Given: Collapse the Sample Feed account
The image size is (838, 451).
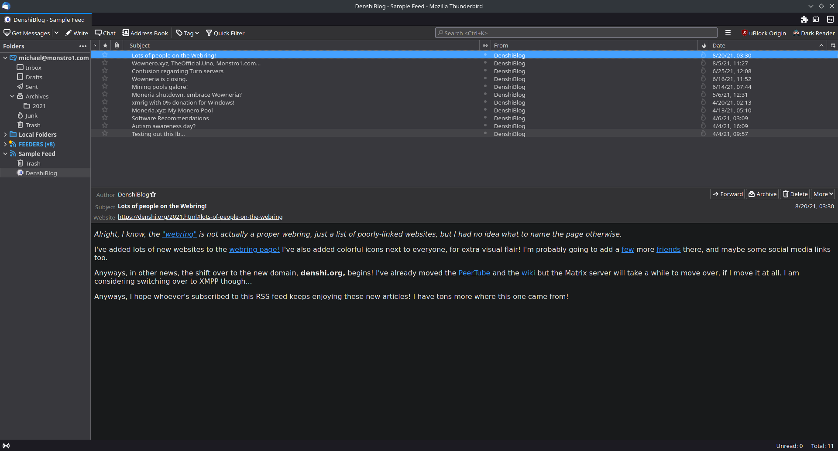Looking at the screenshot, I should 5,154.
